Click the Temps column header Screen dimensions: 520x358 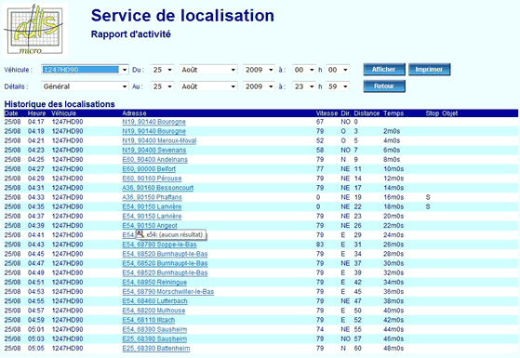tap(393, 113)
